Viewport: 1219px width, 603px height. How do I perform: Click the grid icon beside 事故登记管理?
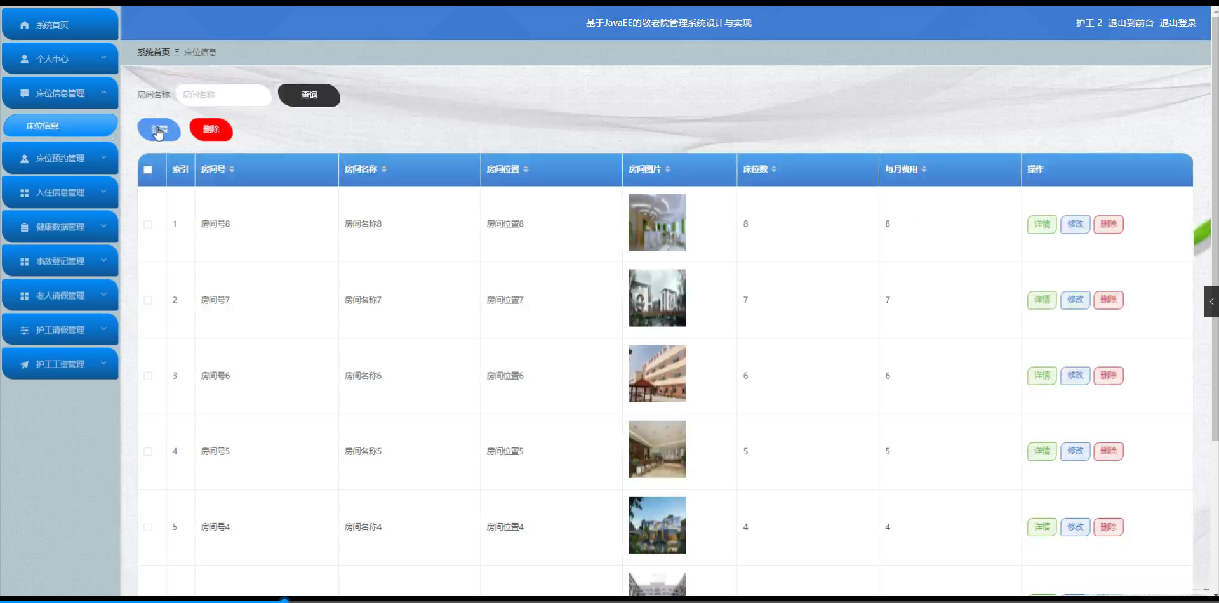pyautogui.click(x=25, y=261)
